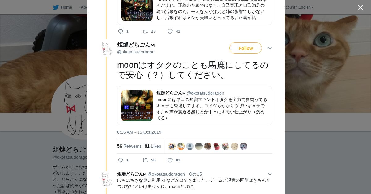Go to Twitter Home via bird icon
Image resolution: width=371 pixels, height=194 pixels.
[56, 7]
